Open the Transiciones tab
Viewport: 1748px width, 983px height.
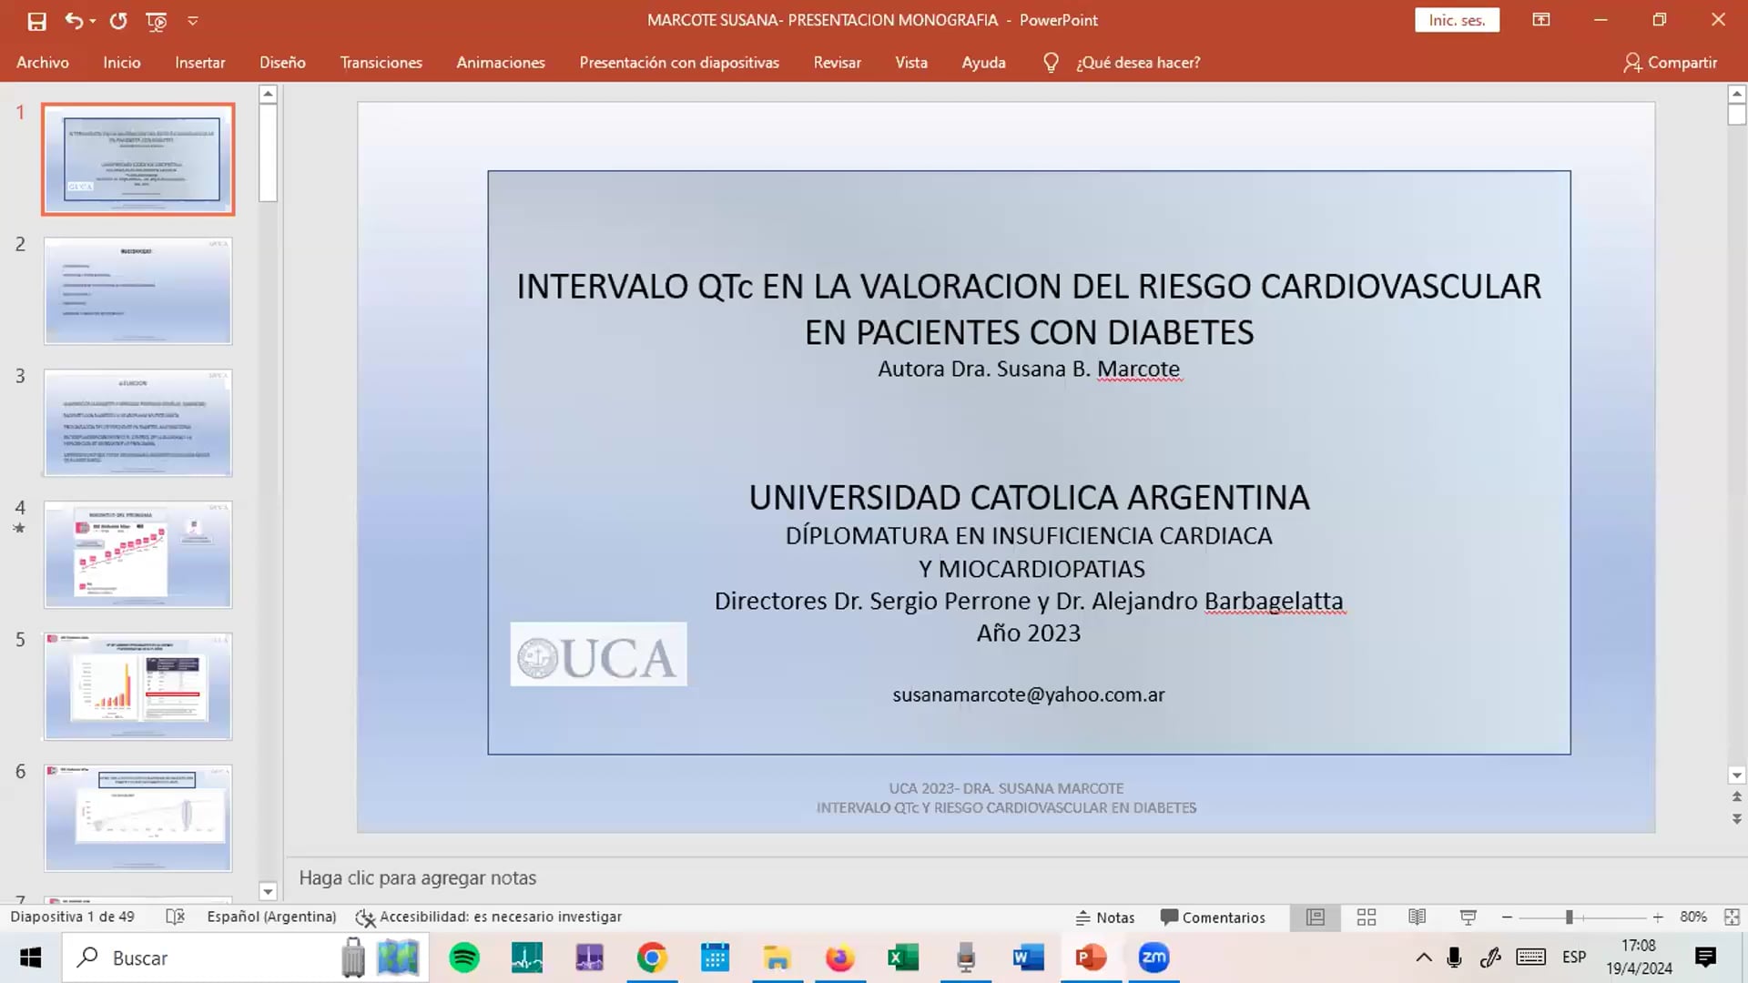click(381, 62)
